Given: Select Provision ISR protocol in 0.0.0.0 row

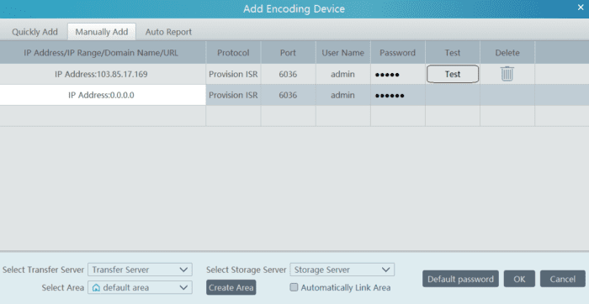Looking at the screenshot, I should [233, 95].
